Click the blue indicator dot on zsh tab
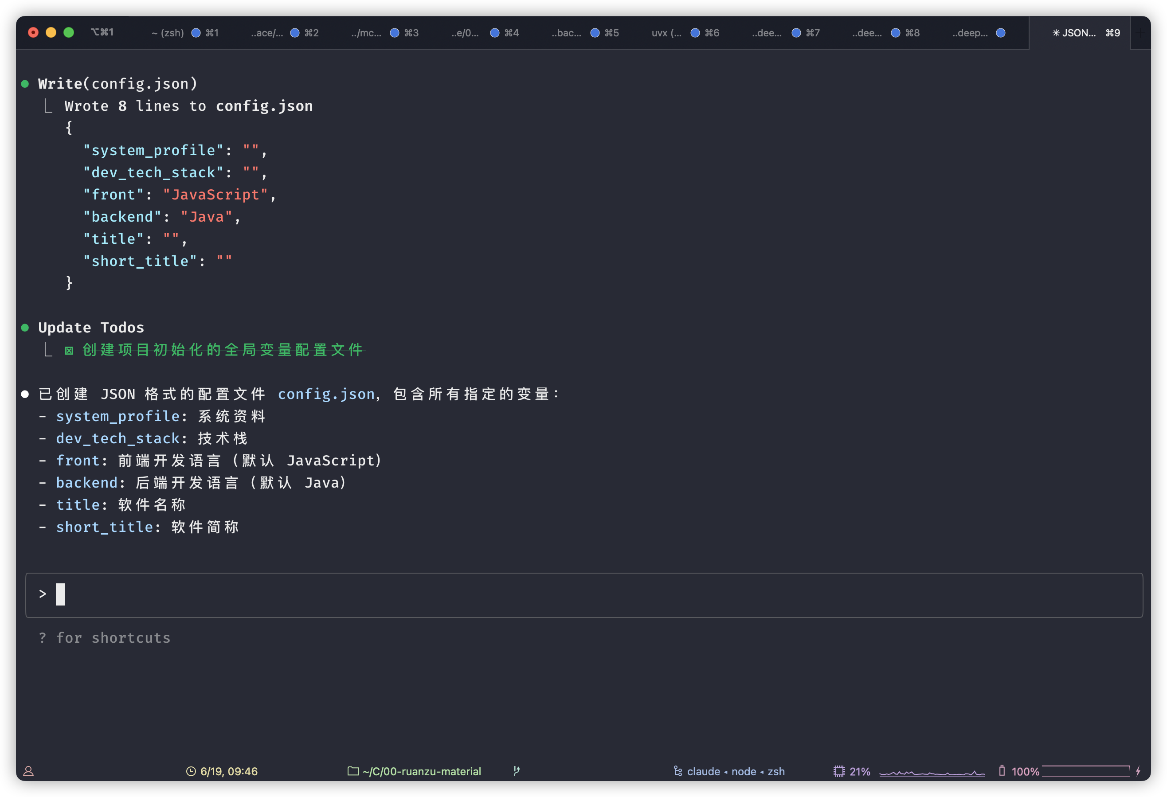Viewport: 1167px width, 797px height. [x=196, y=33]
